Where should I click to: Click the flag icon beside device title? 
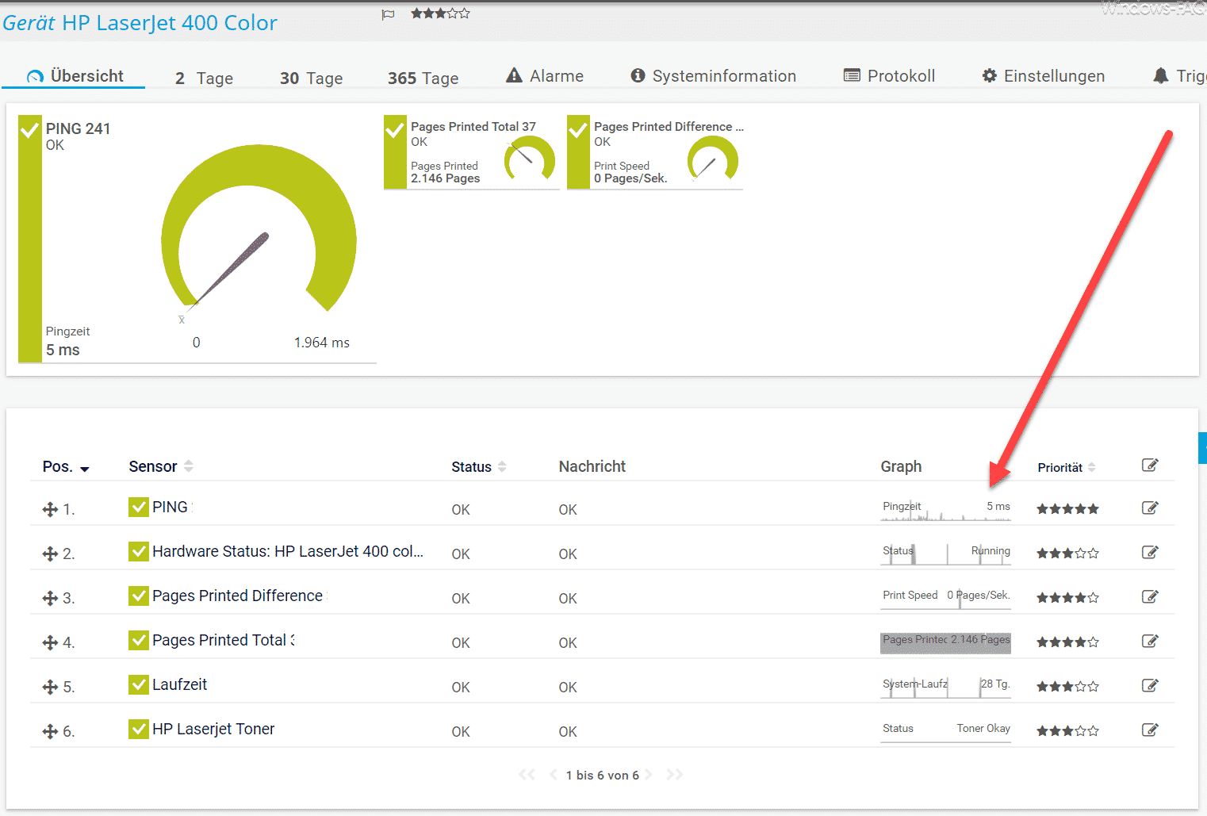point(388,14)
